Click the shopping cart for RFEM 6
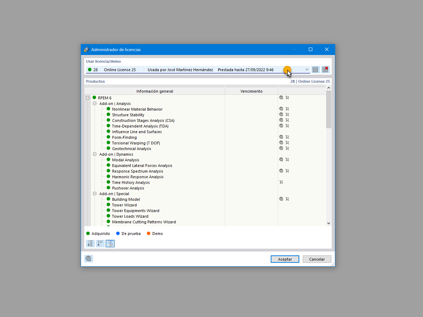 [287, 98]
